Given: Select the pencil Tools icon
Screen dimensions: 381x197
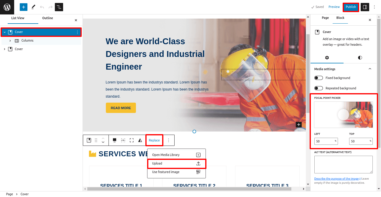Looking at the screenshot, I should 33,7.
